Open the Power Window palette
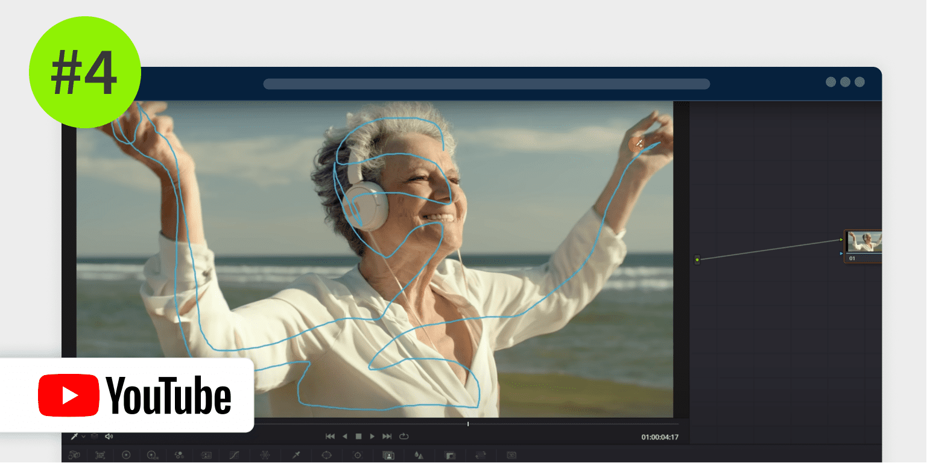Viewport: 927px width, 463px height. [327, 455]
